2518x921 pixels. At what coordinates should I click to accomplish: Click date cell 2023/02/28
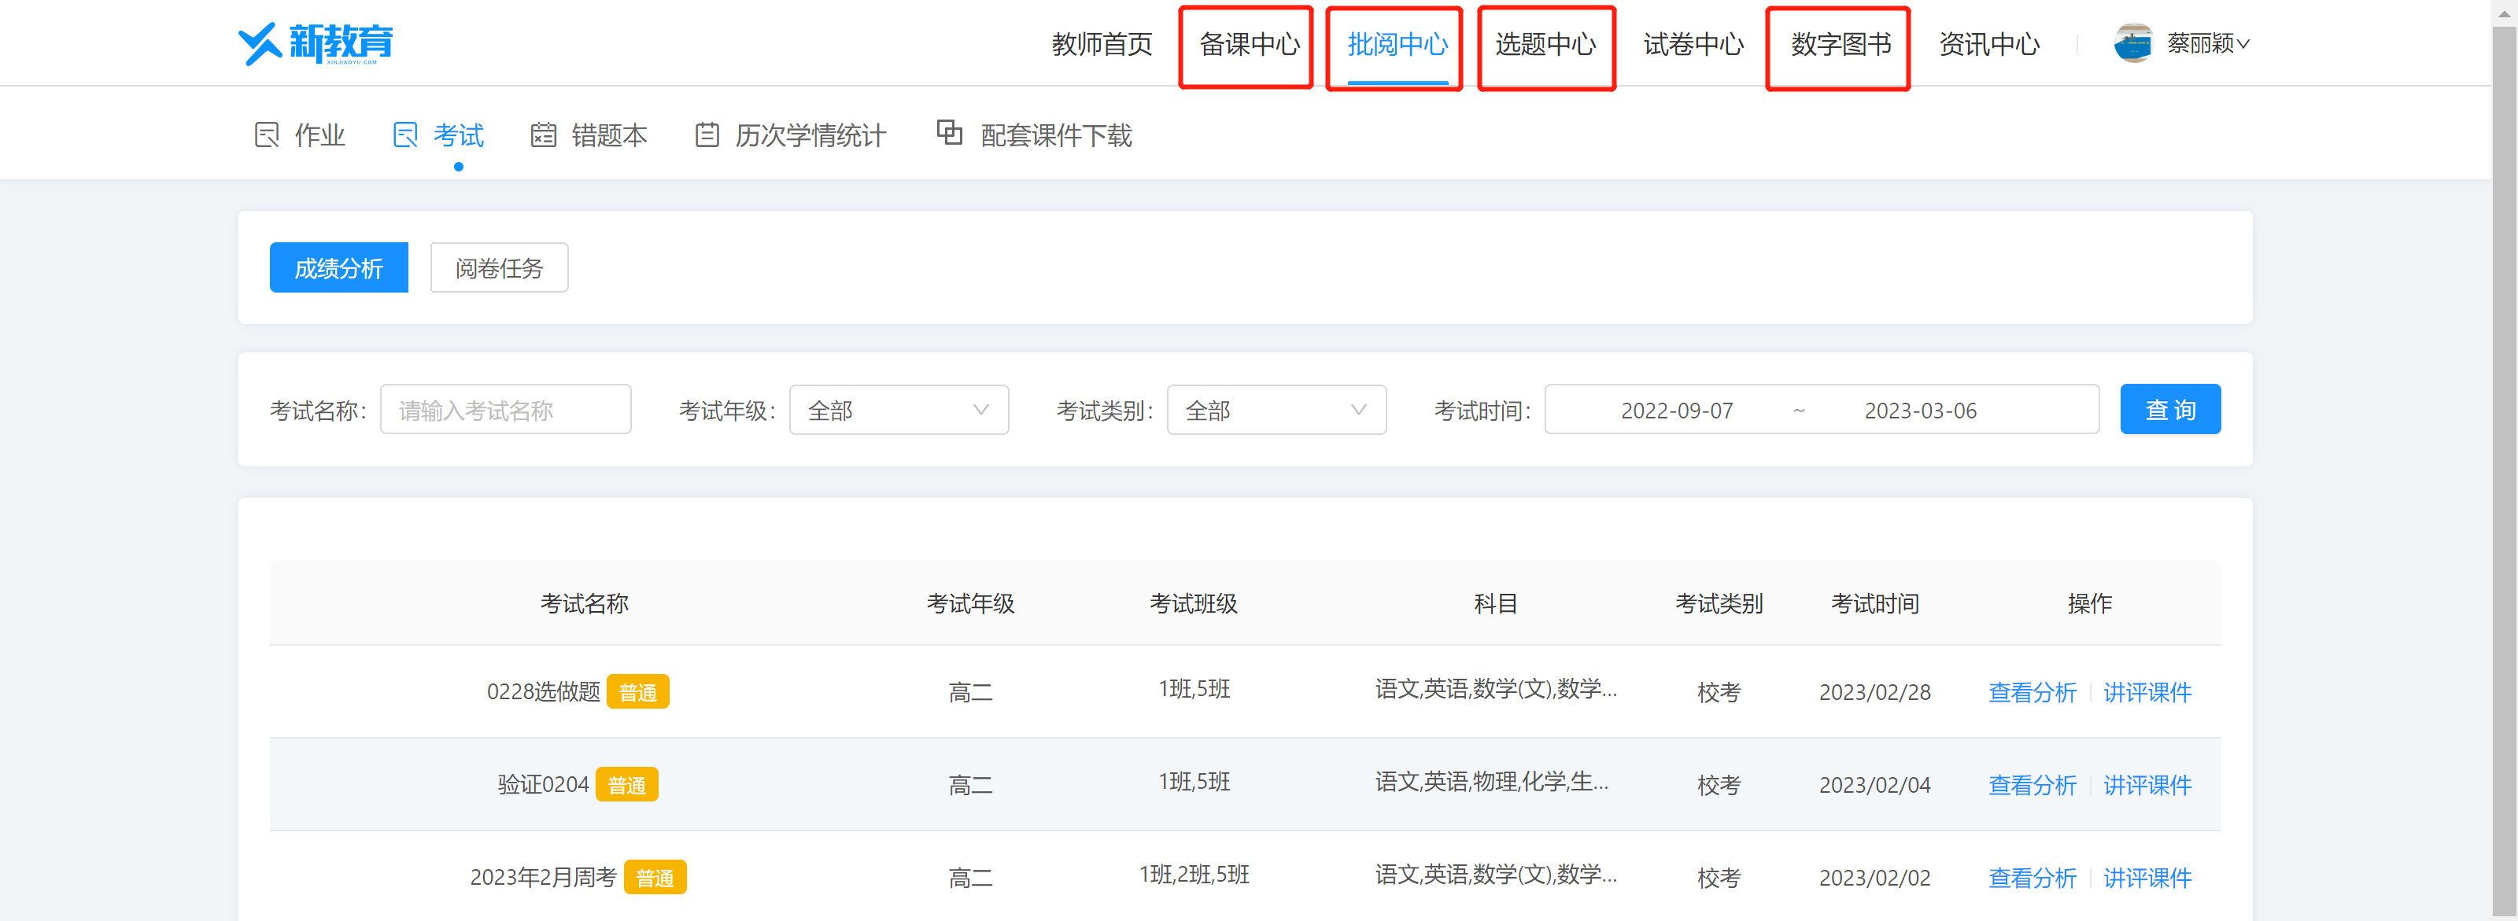click(1874, 692)
